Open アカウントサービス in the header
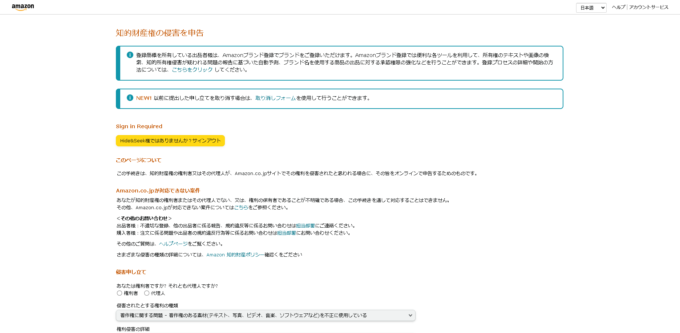 [x=648, y=7]
